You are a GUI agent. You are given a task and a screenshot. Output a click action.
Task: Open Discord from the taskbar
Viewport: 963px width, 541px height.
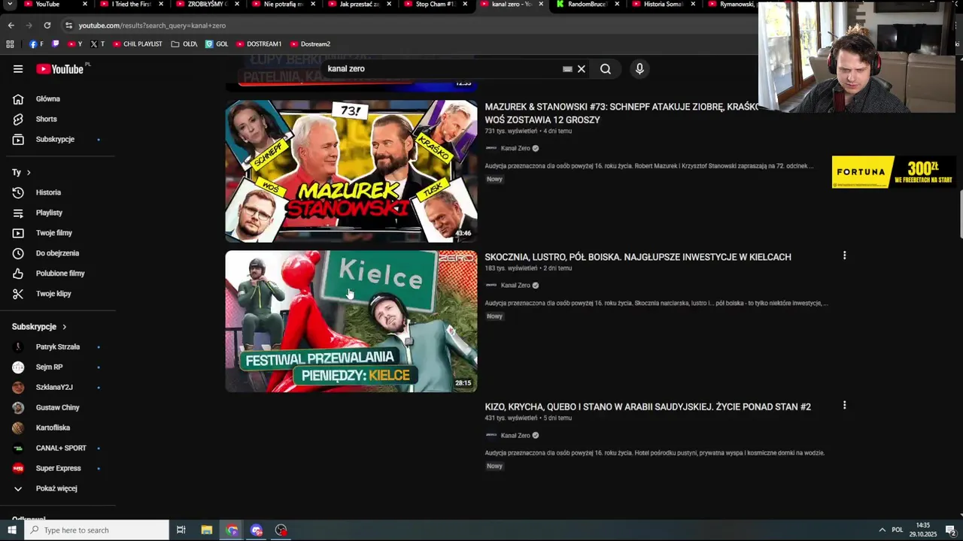coord(257,530)
